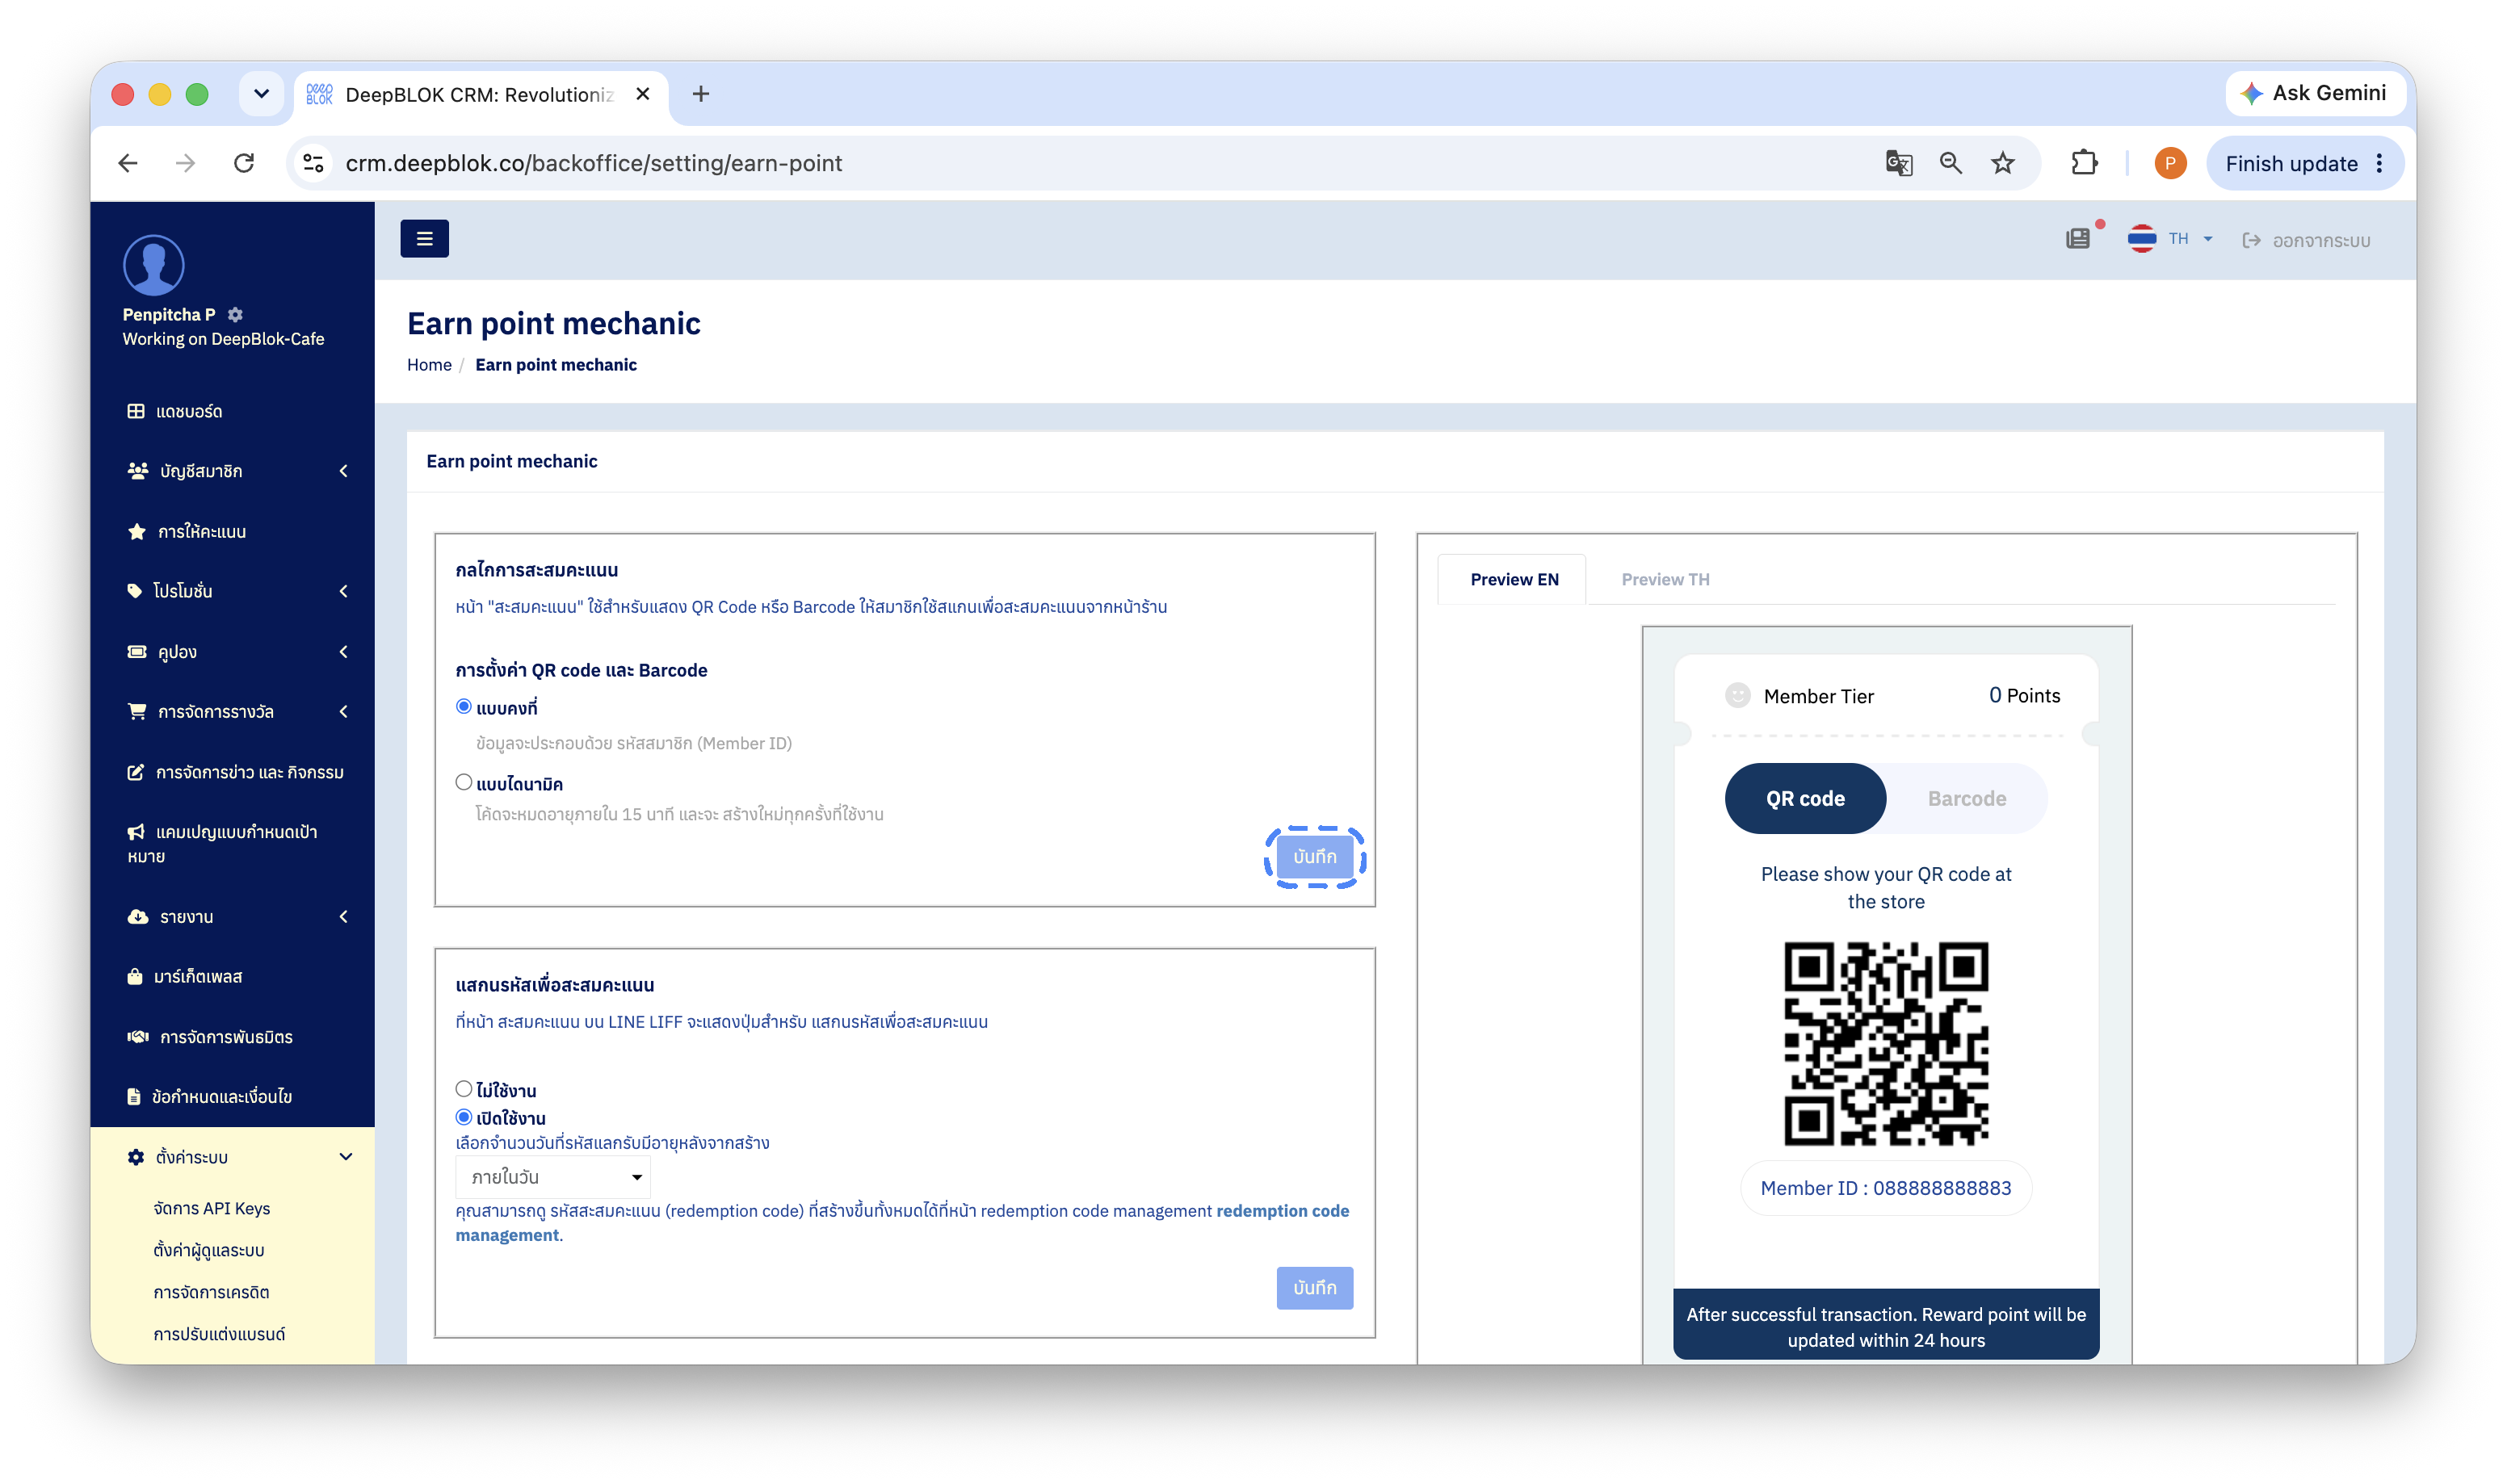Expand the โปรโมชั่น submenu chevron
2507x1484 pixels.
pos(344,591)
